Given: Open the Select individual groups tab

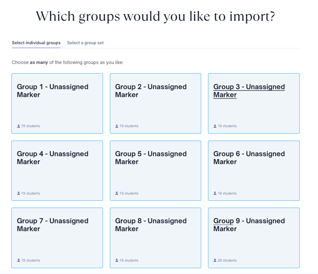Looking at the screenshot, I should tap(36, 43).
